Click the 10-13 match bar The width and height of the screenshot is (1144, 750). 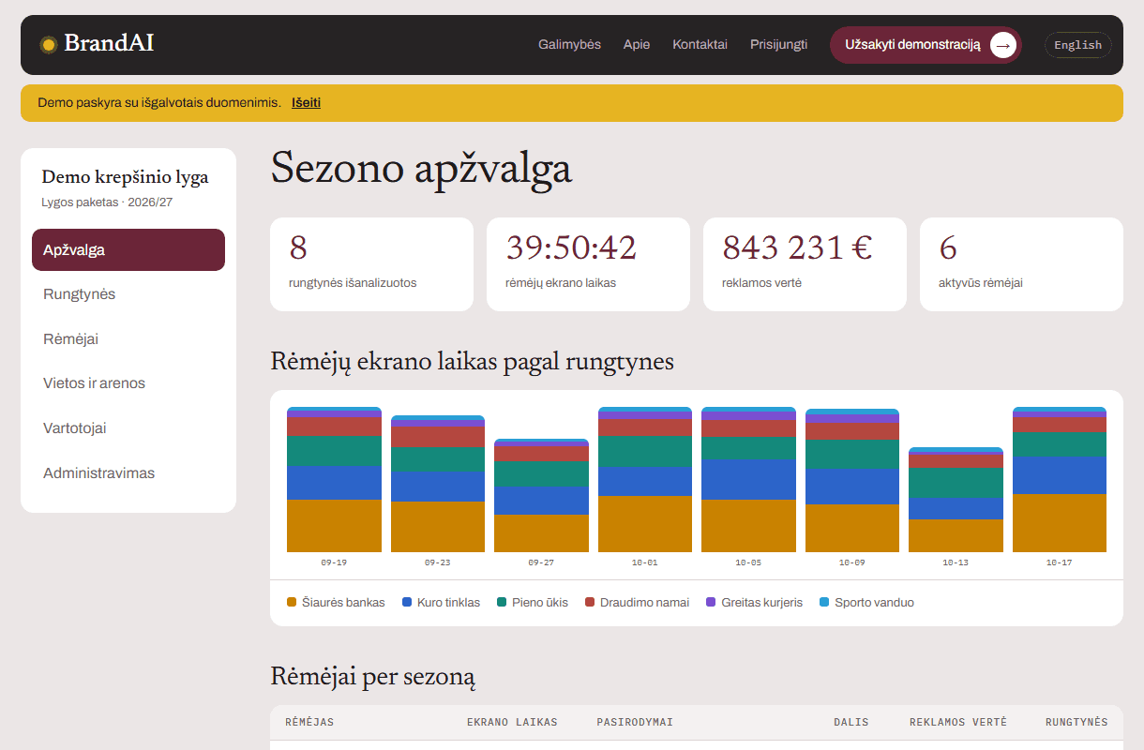956,500
